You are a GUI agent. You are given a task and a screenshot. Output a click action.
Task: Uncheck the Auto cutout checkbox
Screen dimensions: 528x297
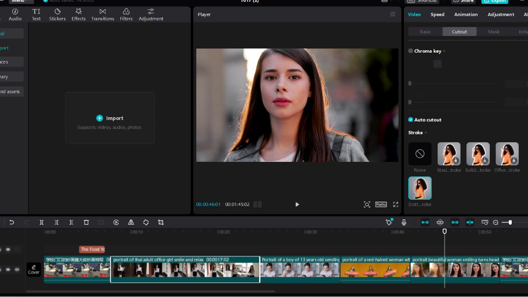point(410,120)
